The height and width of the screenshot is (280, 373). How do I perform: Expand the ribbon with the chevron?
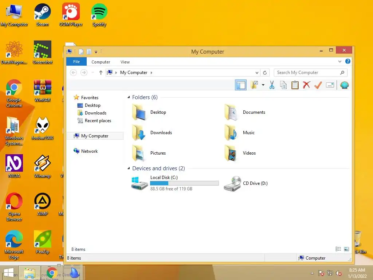340,61
